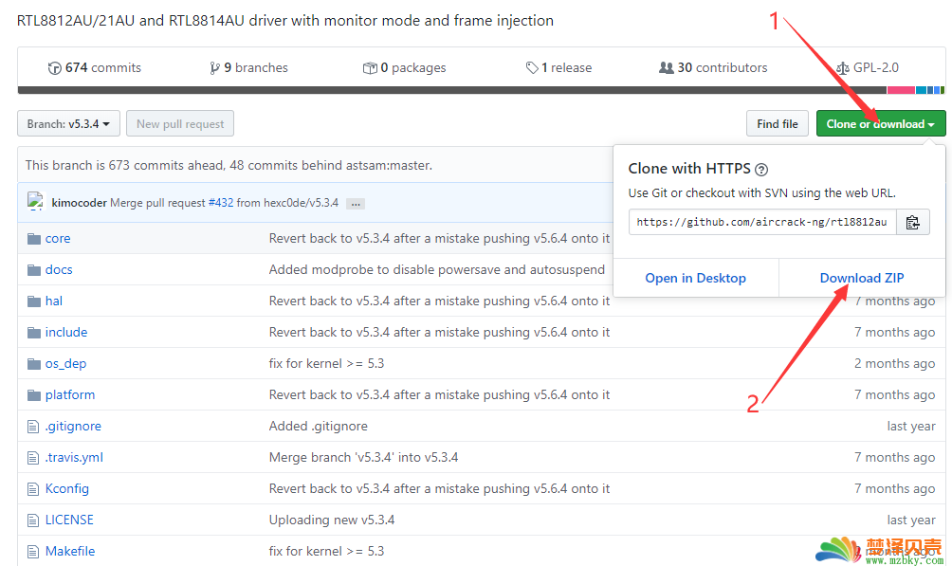Open pull request #432 link

click(221, 203)
